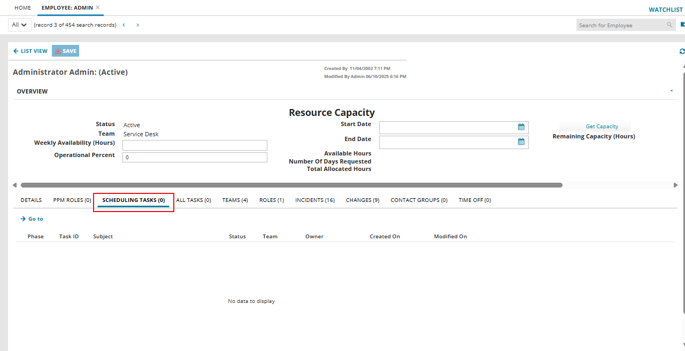Screen dimensions: 685x351
Task: Click the refresh icon at right edge
Action: click(682, 51)
